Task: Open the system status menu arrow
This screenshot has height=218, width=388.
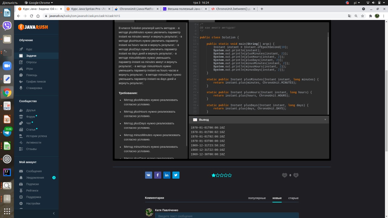Action: tap(384, 3)
